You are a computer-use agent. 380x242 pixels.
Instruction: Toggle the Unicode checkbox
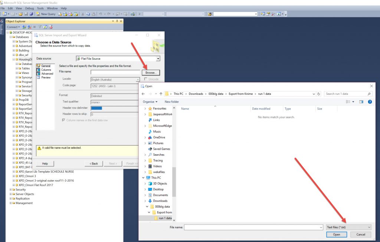[145, 79]
